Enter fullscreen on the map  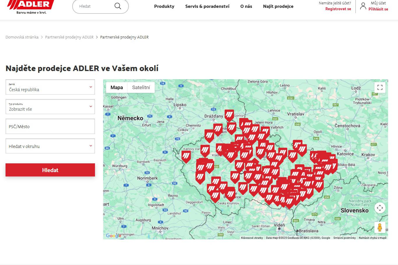[380, 87]
